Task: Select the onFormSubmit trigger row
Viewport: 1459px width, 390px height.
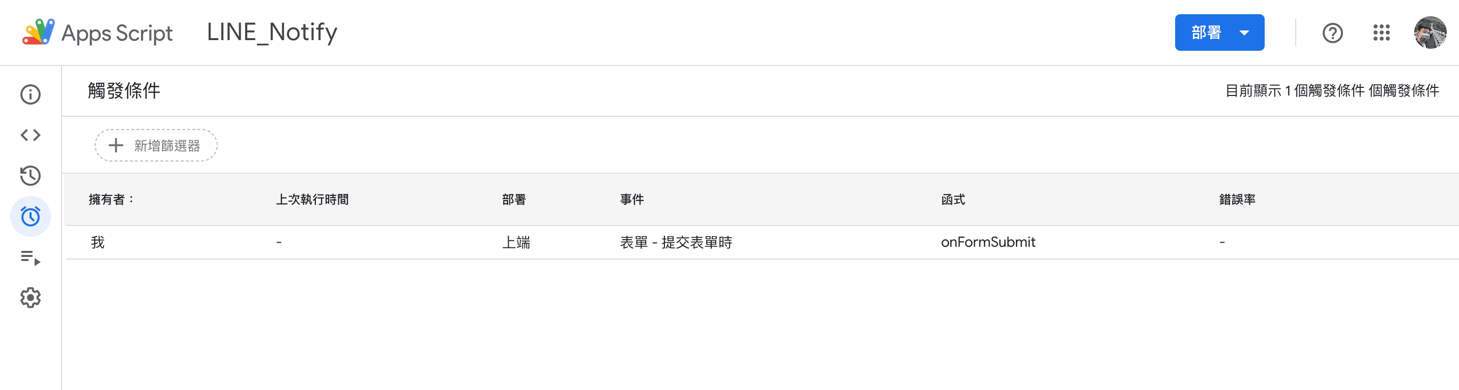Action: click(x=988, y=242)
